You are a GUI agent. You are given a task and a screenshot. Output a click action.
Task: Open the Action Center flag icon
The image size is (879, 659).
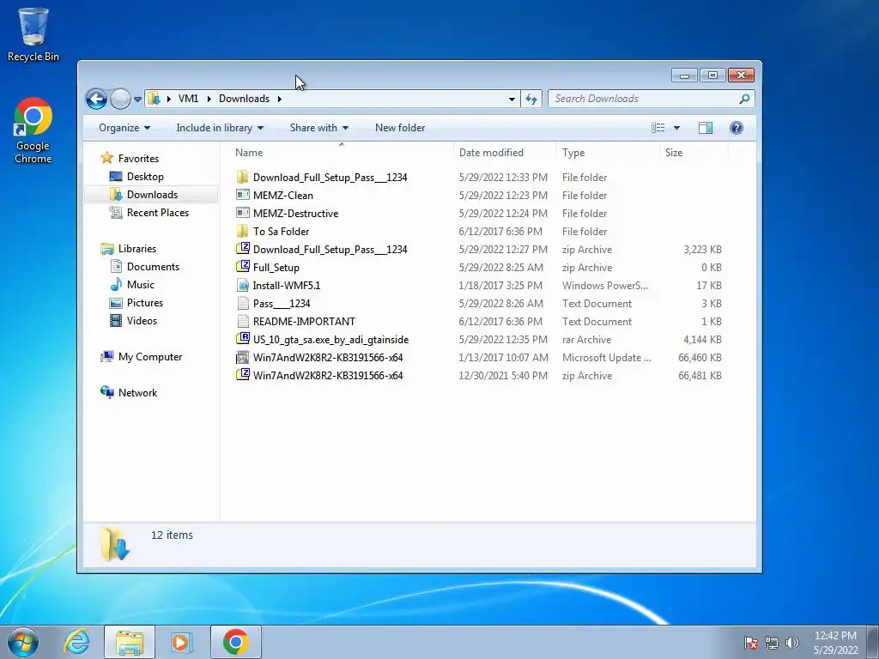[750, 643]
